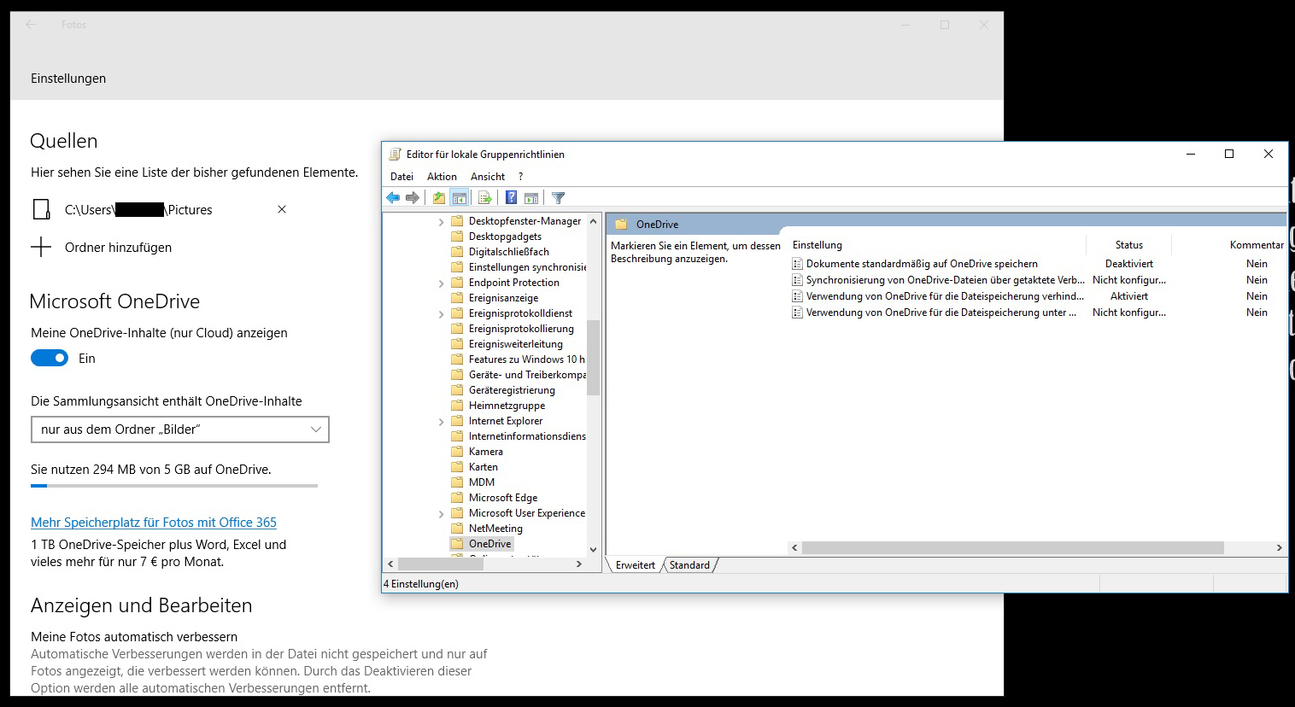Select the OneDrive folder in the tree
1295x707 pixels.
(489, 544)
